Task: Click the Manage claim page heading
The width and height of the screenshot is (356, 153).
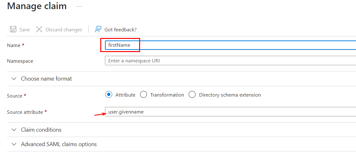Action: click(37, 6)
